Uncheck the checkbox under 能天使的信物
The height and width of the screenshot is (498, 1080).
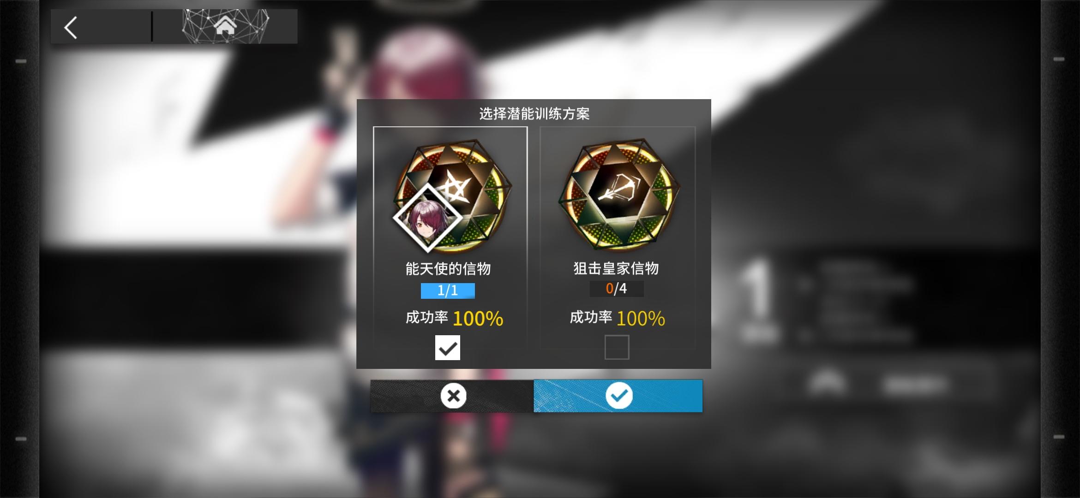[448, 348]
